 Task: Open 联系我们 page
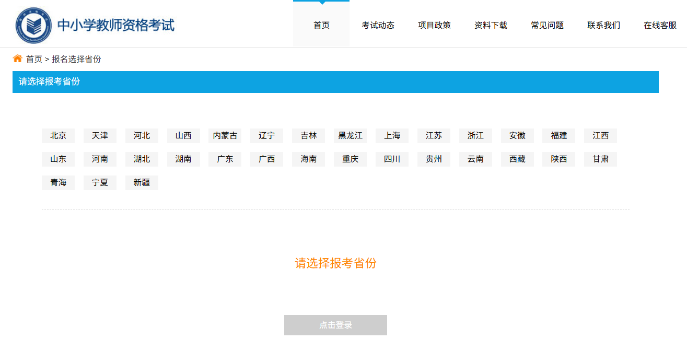[603, 25]
